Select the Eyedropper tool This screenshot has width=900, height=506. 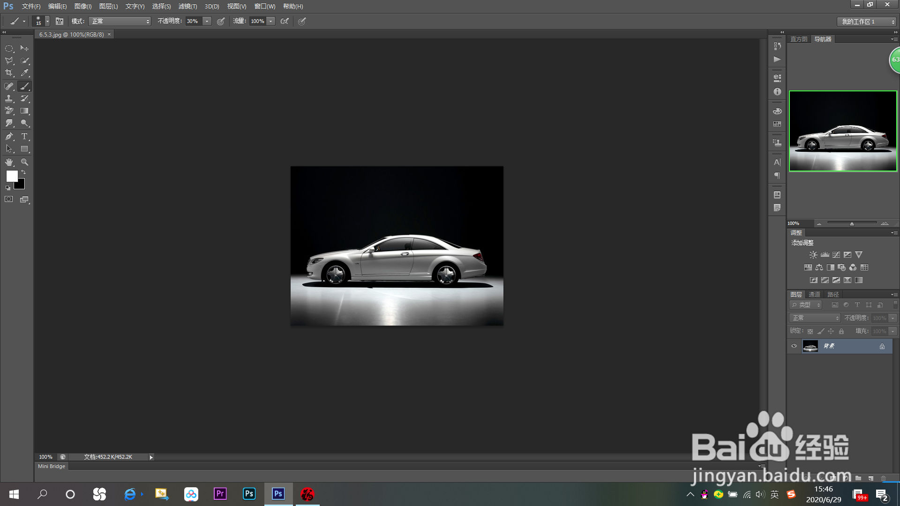(24, 73)
